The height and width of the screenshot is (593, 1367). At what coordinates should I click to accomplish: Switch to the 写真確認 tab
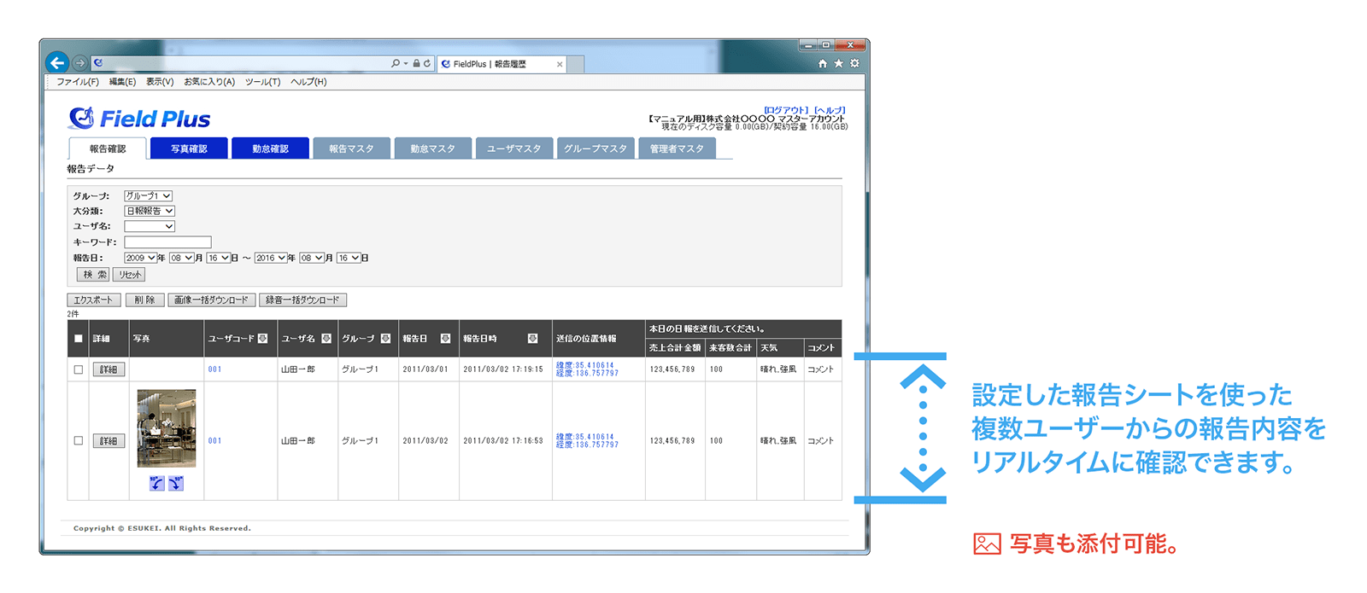tap(189, 148)
